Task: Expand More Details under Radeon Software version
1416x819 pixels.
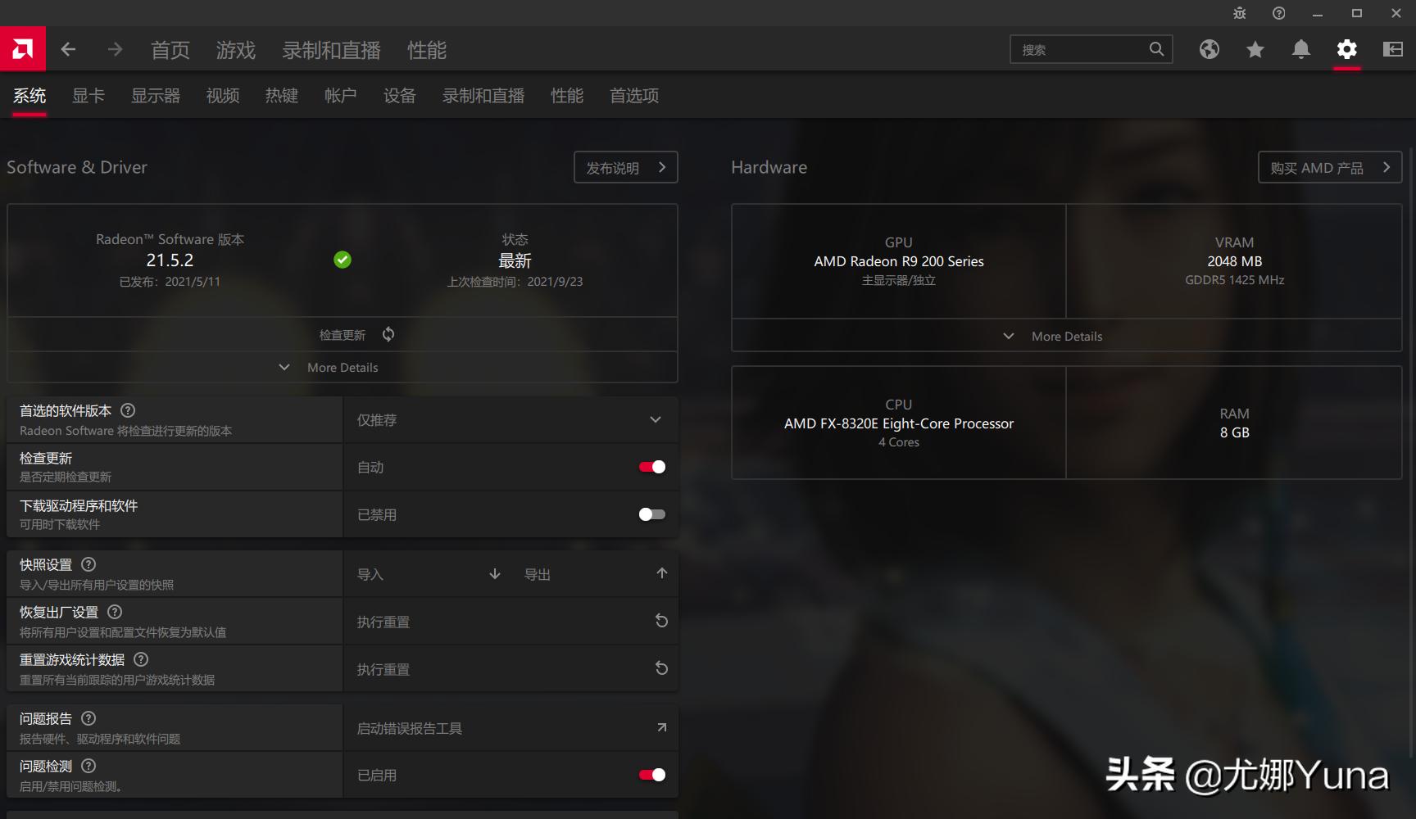Action: point(342,367)
